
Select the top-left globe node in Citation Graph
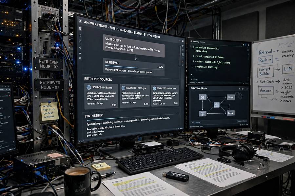click(x=203, y=97)
